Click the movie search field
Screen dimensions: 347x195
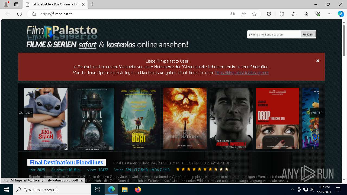click(274, 34)
